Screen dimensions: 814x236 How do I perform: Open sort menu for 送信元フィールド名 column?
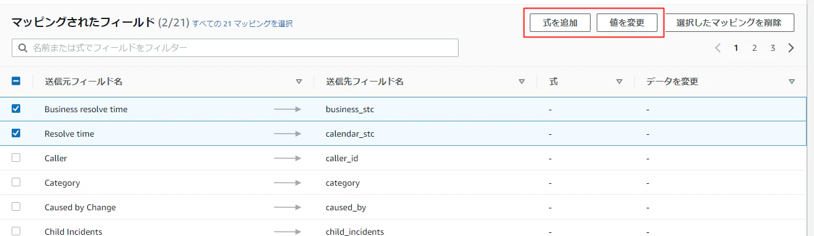pos(299,82)
